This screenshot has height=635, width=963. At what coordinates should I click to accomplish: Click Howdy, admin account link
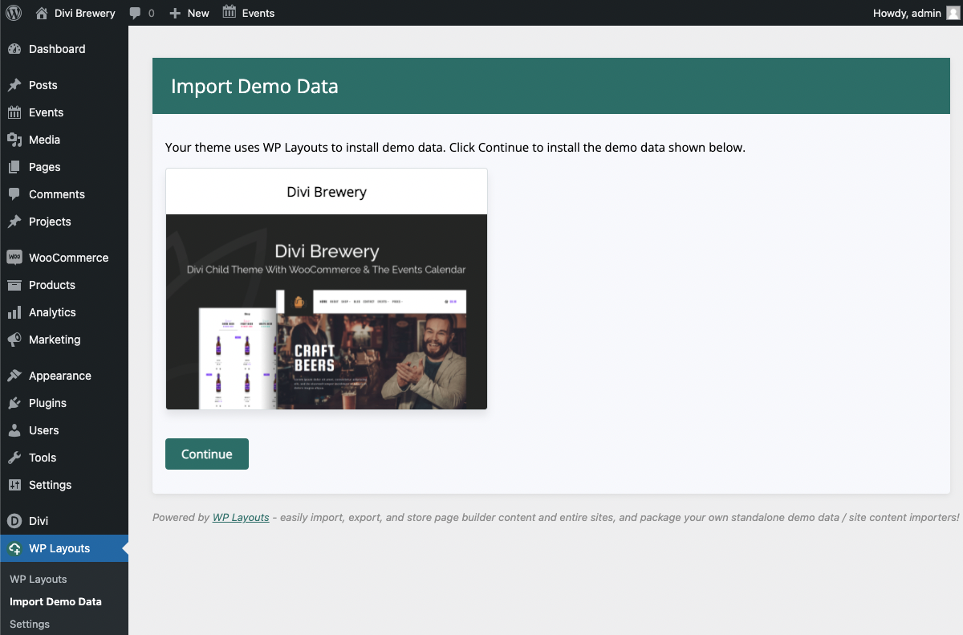[907, 13]
